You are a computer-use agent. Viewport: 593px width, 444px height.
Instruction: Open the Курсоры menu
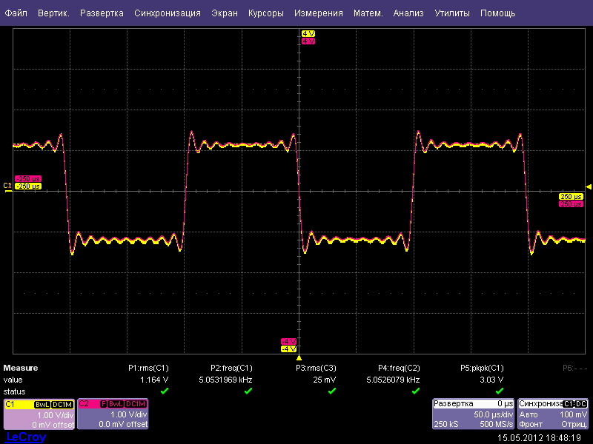266,13
